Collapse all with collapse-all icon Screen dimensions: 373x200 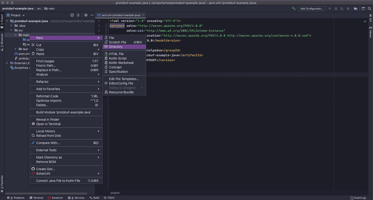click(79, 15)
